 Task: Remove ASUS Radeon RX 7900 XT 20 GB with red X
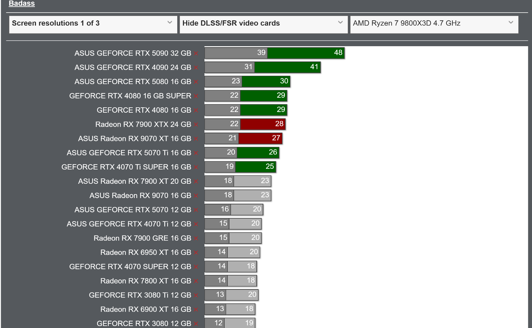[196, 182]
